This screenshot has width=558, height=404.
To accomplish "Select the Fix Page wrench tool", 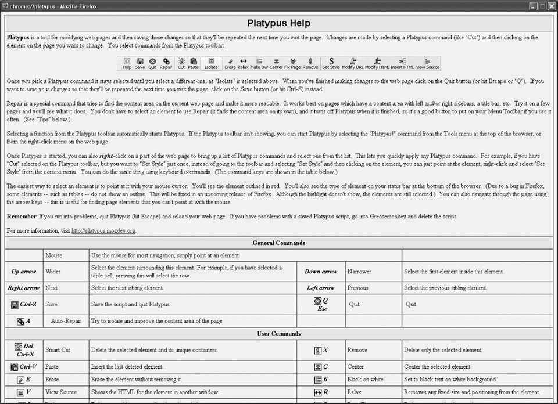I will click(x=292, y=63).
